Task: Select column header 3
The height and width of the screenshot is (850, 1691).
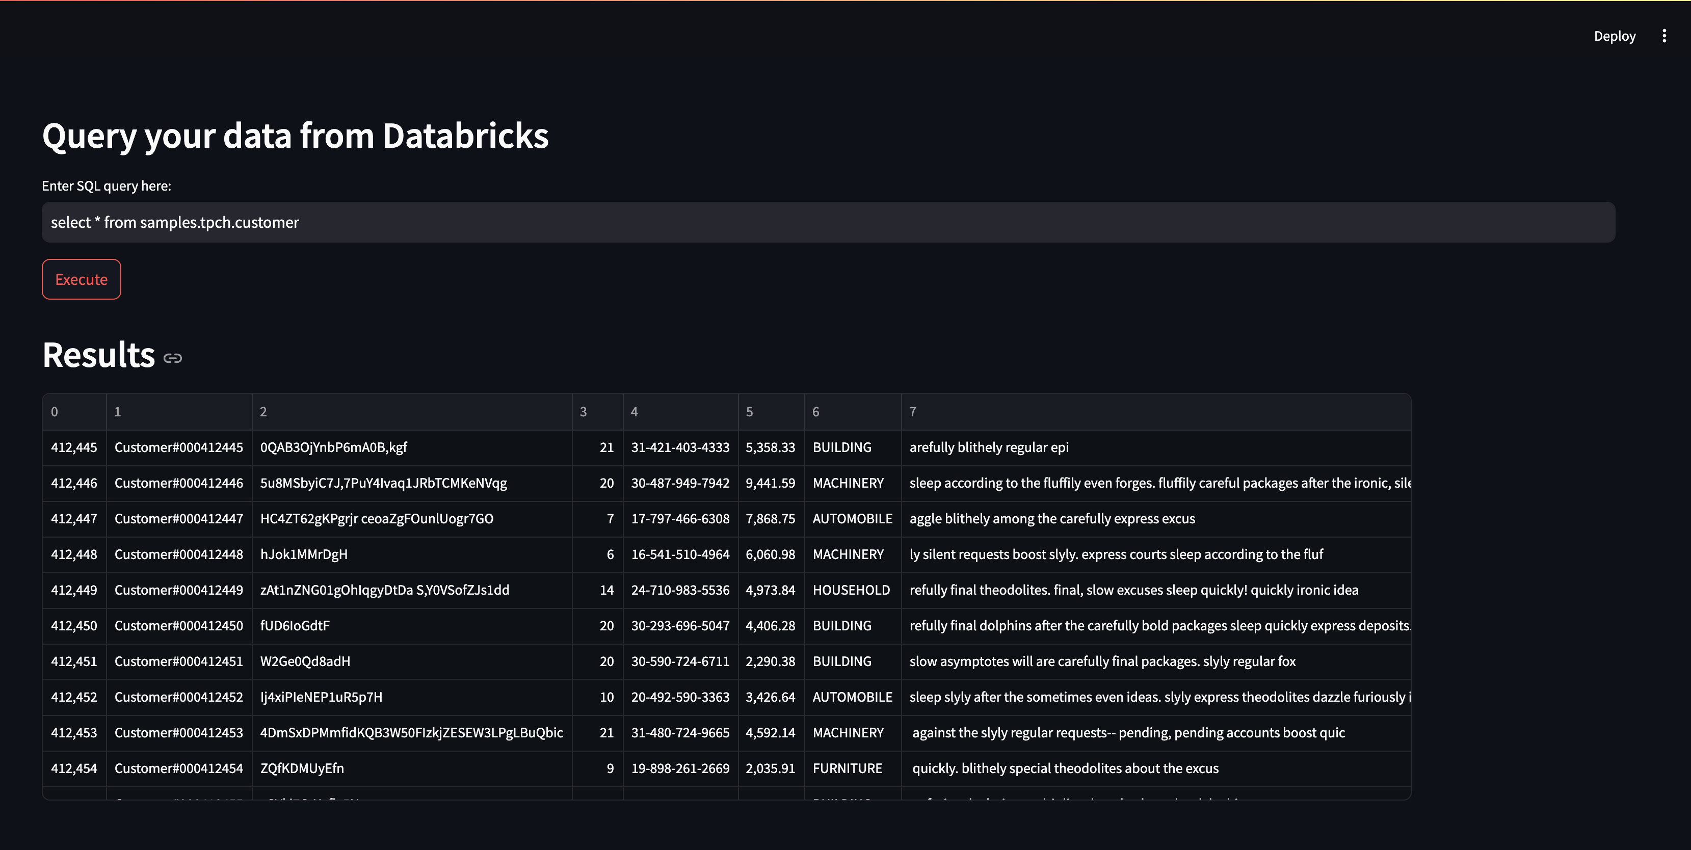Action: coord(598,412)
